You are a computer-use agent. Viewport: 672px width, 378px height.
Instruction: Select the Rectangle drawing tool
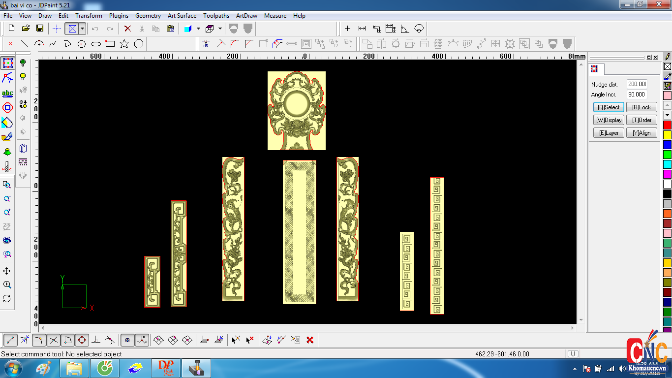click(110, 44)
